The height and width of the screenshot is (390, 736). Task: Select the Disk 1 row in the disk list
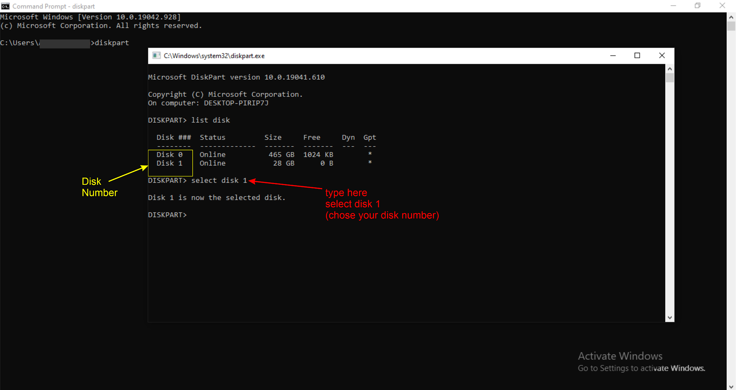tap(169, 163)
